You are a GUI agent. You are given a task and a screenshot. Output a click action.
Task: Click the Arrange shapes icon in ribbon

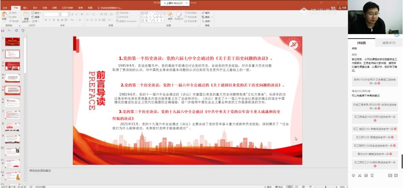pos(170,16)
